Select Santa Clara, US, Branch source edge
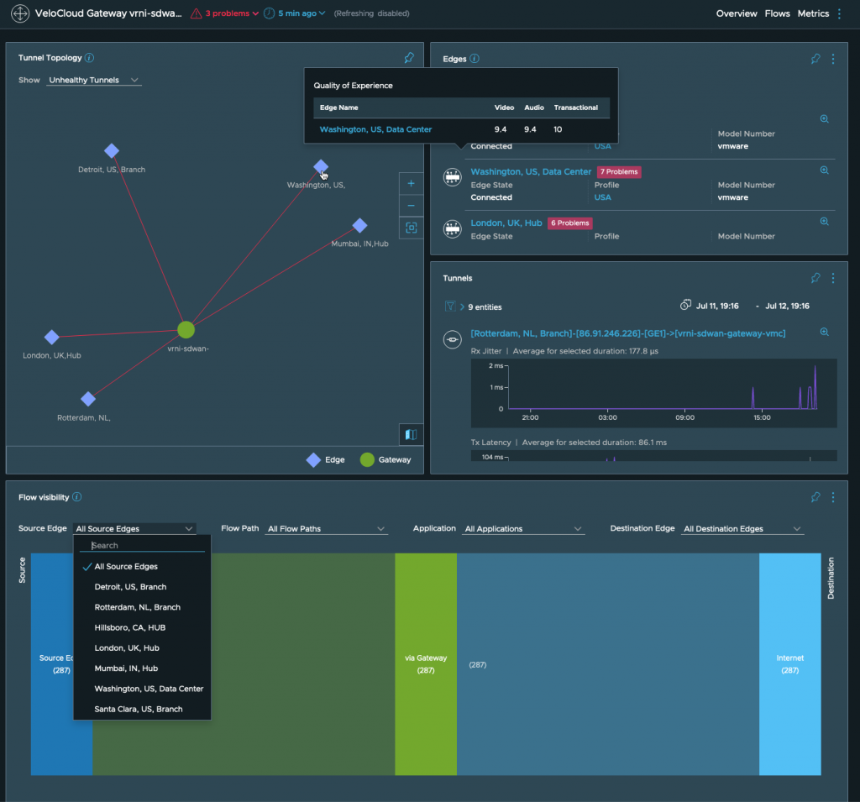 tap(142, 709)
